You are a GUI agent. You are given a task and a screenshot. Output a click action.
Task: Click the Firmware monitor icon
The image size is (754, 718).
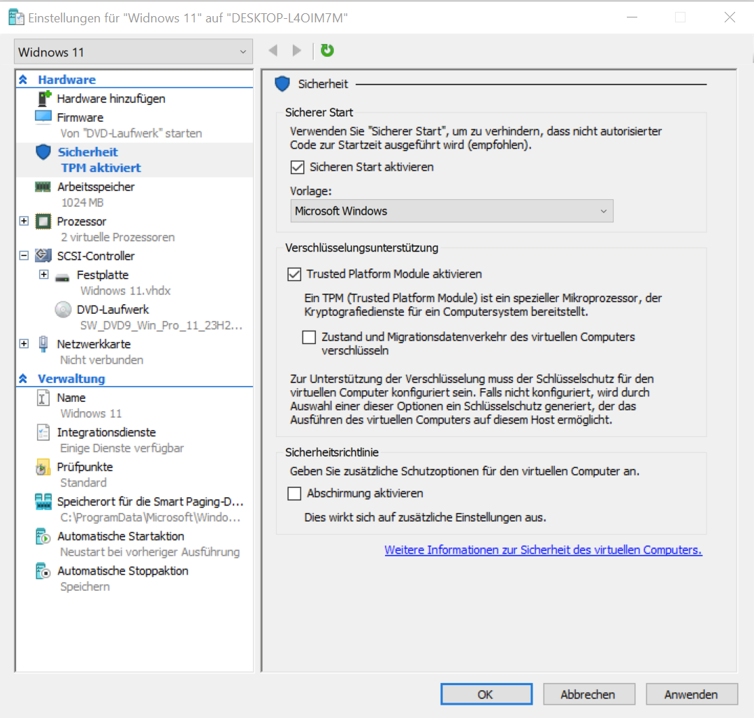point(43,117)
